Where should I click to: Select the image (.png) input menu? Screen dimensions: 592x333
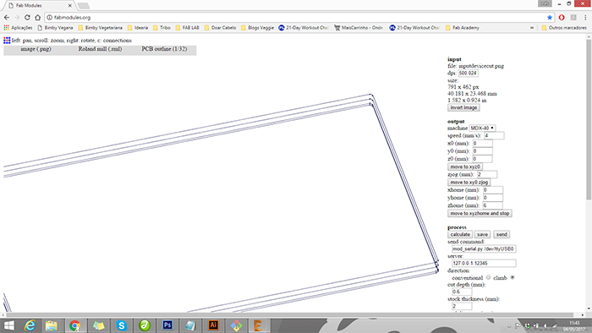click(36, 49)
